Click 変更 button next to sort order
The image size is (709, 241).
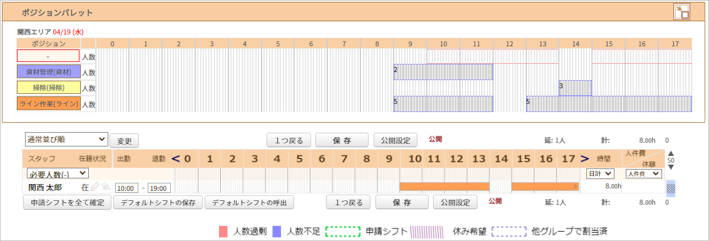[125, 140]
